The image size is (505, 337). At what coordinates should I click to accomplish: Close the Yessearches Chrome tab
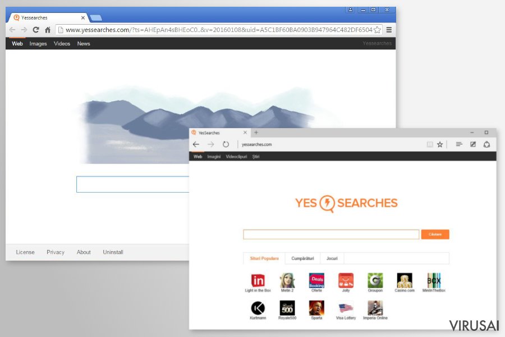pyautogui.click(x=83, y=18)
